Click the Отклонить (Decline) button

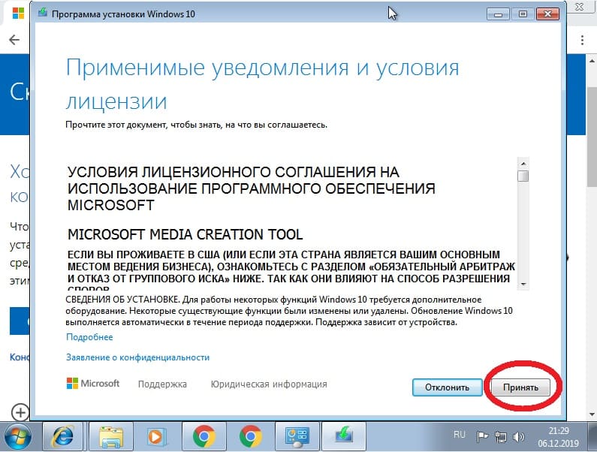pyautogui.click(x=446, y=387)
